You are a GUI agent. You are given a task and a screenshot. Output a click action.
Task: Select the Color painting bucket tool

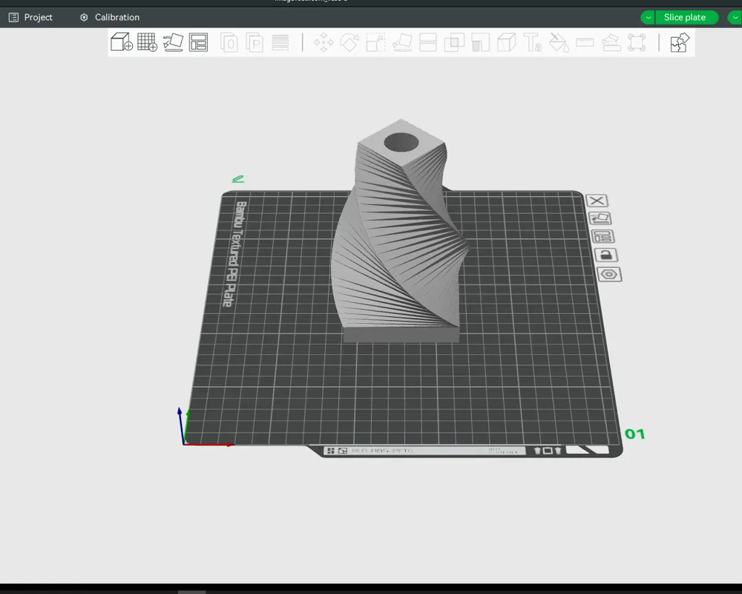[x=559, y=42]
